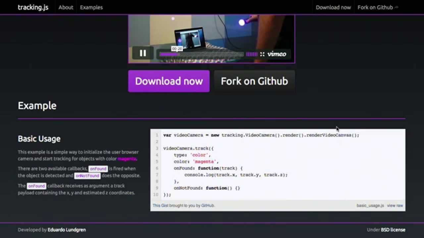Click the large purple Download now button
This screenshot has height=238, width=424.
pyautogui.click(x=169, y=81)
